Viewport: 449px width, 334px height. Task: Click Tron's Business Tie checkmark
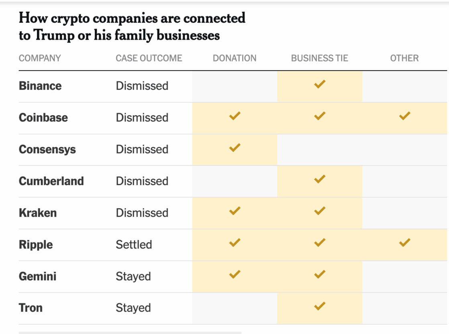320,306
